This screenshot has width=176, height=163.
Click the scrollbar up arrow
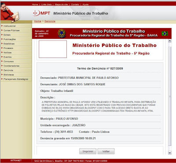pyautogui.click(x=170, y=41)
